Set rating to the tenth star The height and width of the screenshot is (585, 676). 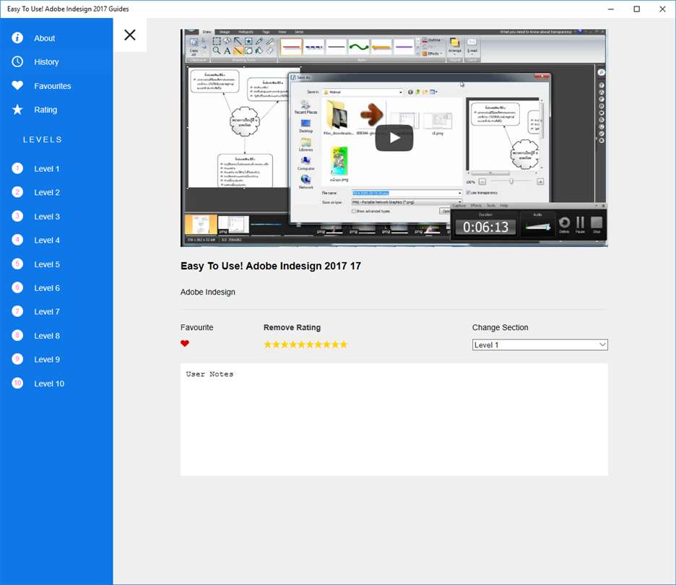[x=343, y=344]
